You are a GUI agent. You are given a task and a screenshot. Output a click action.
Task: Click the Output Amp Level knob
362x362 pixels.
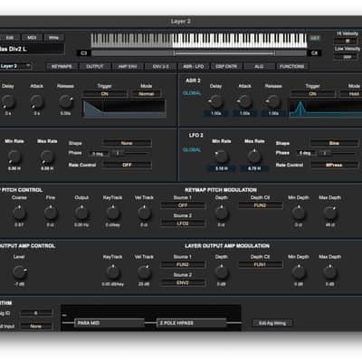[x=19, y=272]
